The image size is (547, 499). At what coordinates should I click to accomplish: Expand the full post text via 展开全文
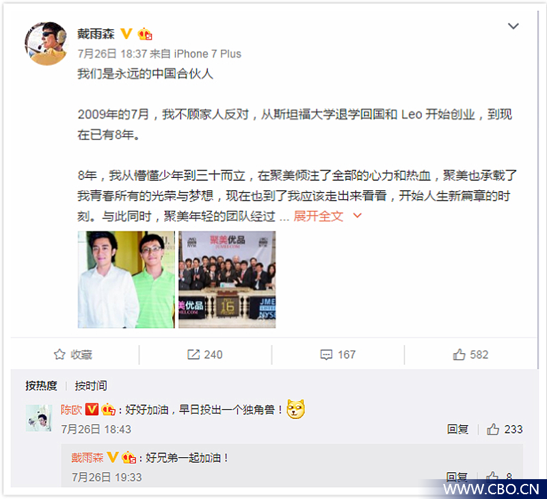[x=318, y=216]
